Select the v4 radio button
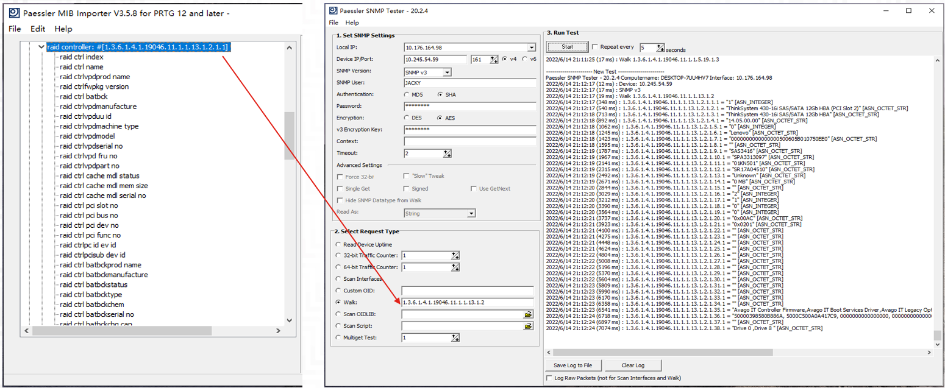The height and width of the screenshot is (388, 945). (505, 59)
